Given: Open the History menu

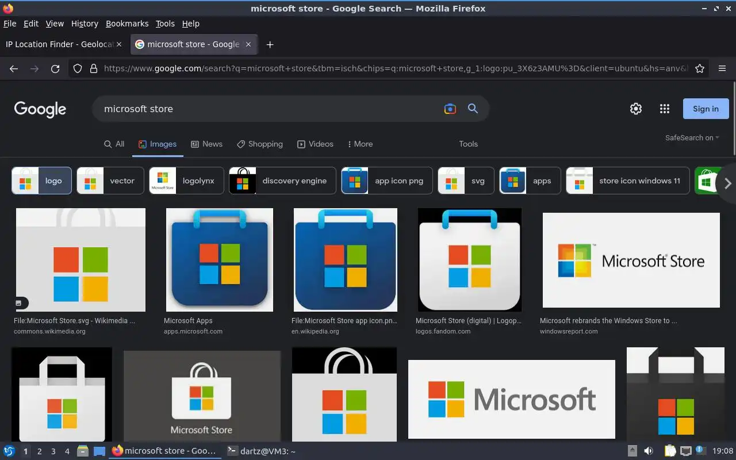Looking at the screenshot, I should pos(85,24).
